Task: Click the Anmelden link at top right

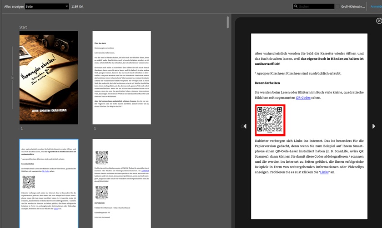Action: click(x=376, y=6)
